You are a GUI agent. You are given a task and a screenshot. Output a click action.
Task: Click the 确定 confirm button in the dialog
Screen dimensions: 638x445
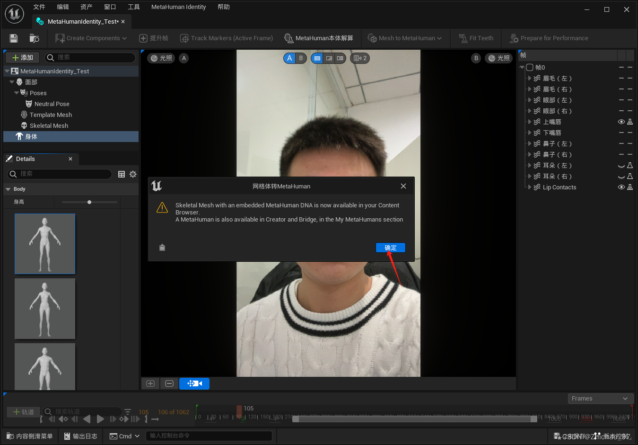(x=391, y=248)
